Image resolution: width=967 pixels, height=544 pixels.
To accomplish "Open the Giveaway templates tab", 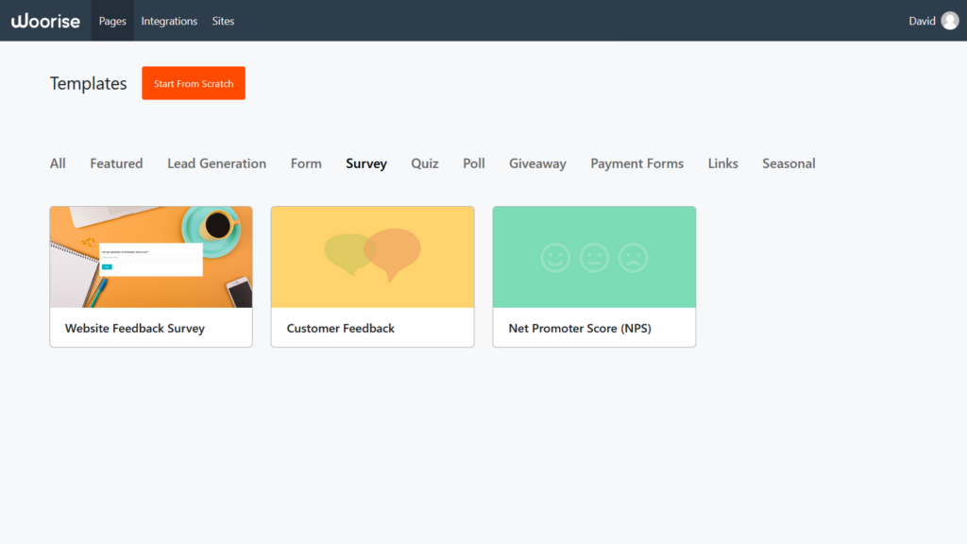I will [x=537, y=163].
